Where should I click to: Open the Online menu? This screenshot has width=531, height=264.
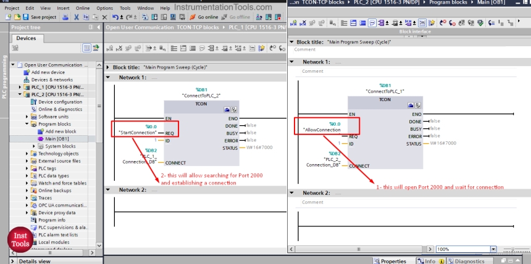coord(83,8)
